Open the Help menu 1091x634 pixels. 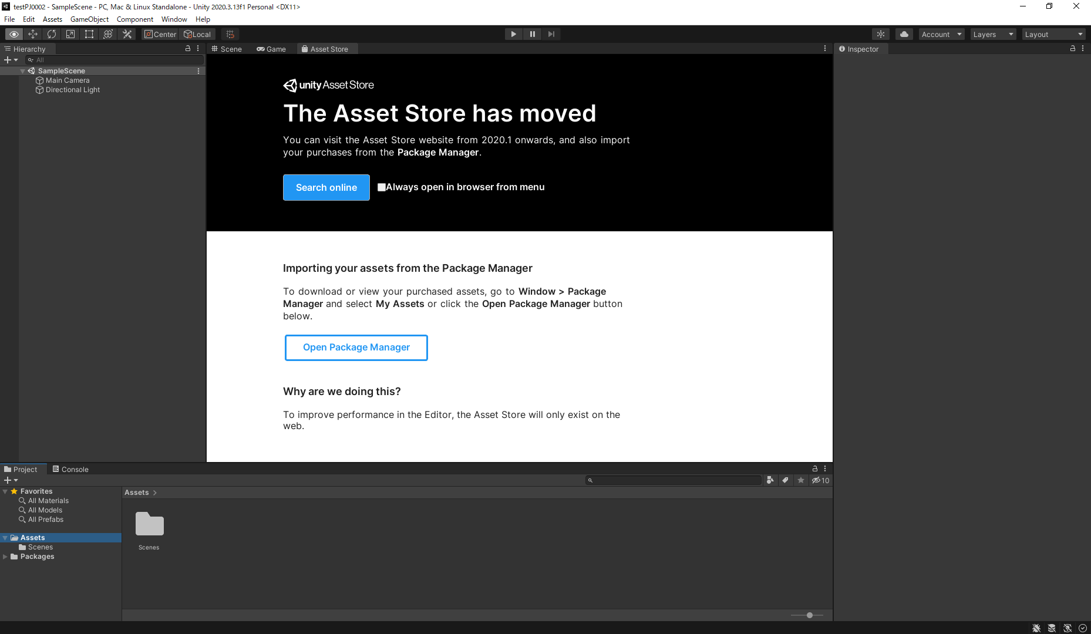pyautogui.click(x=203, y=19)
